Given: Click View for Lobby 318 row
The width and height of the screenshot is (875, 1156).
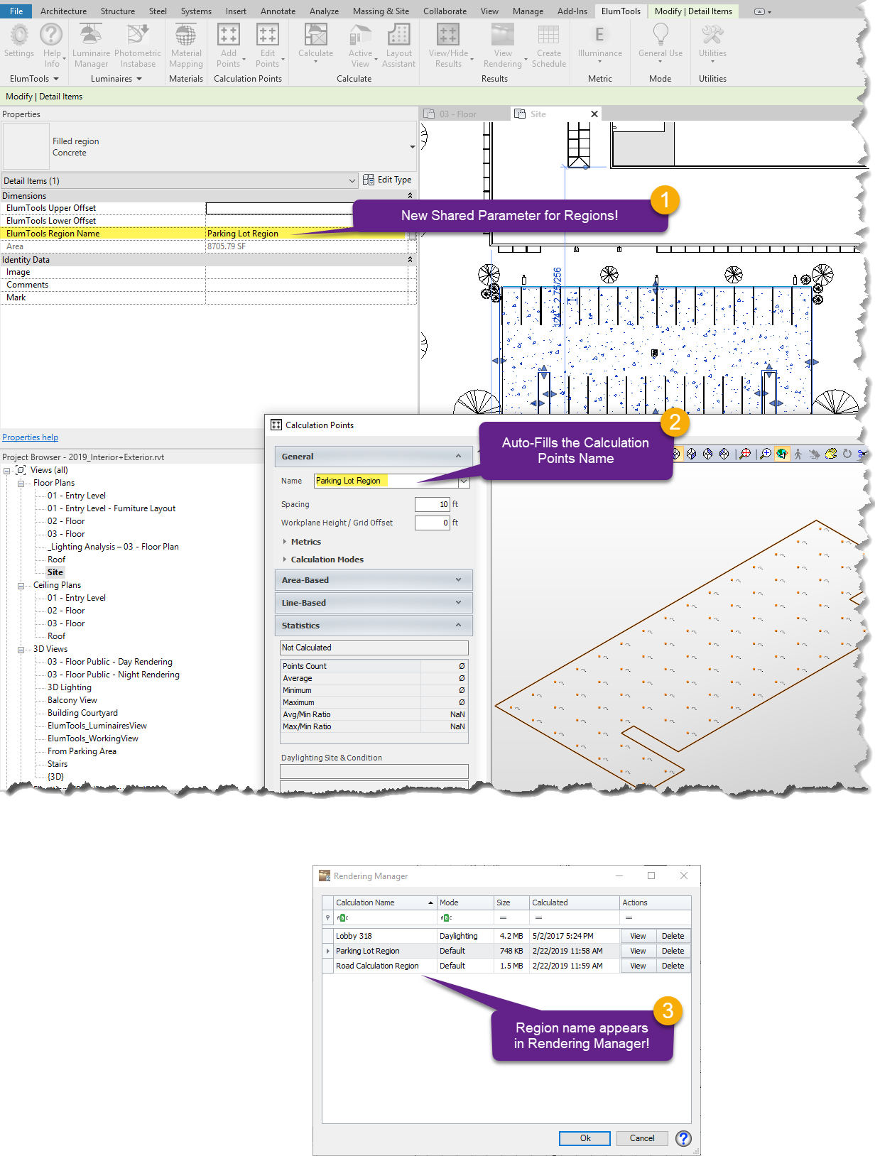Looking at the screenshot, I should point(638,936).
